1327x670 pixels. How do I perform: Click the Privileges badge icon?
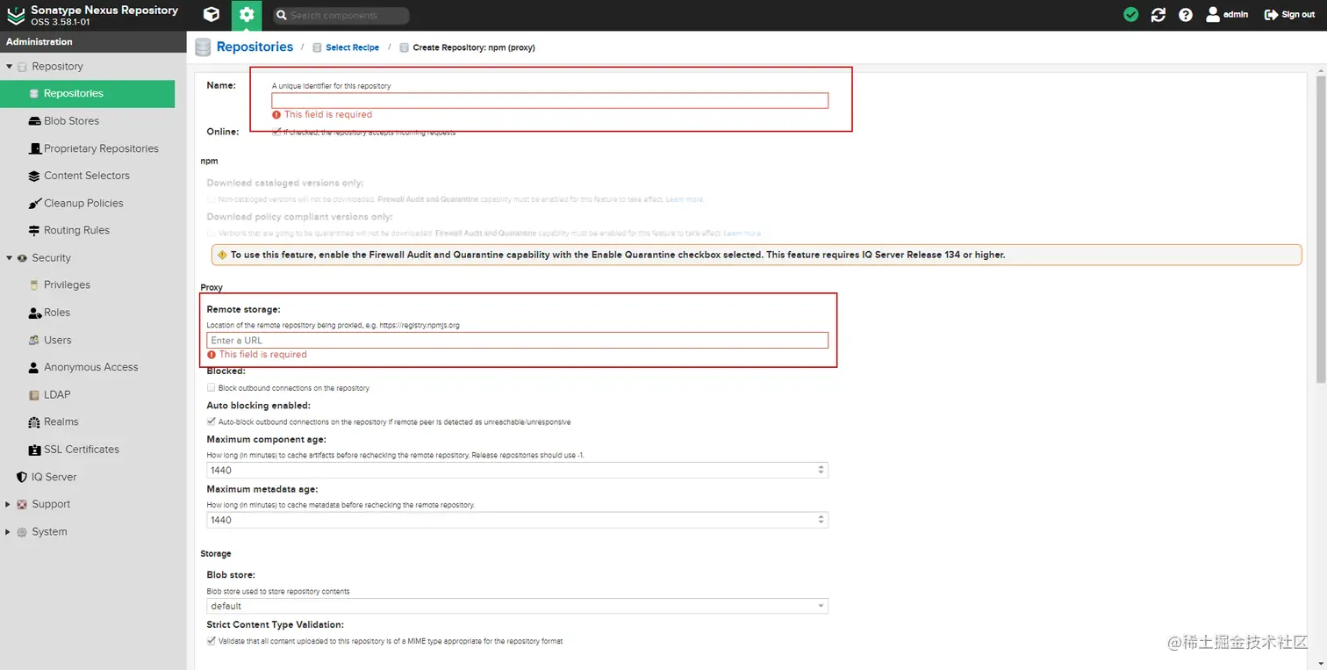(34, 285)
